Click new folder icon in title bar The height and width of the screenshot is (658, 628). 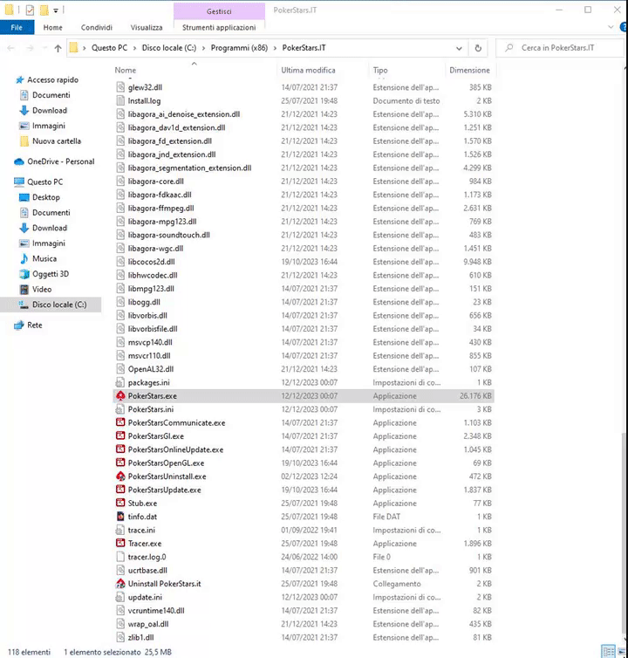pos(44,10)
